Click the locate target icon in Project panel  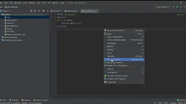(x=31, y=11)
